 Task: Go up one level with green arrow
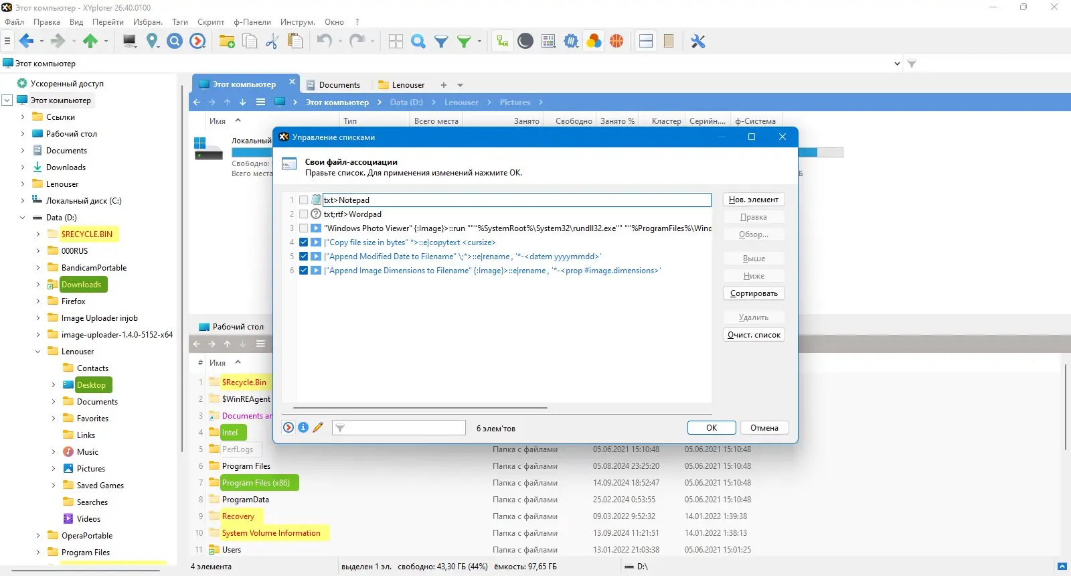coord(90,42)
